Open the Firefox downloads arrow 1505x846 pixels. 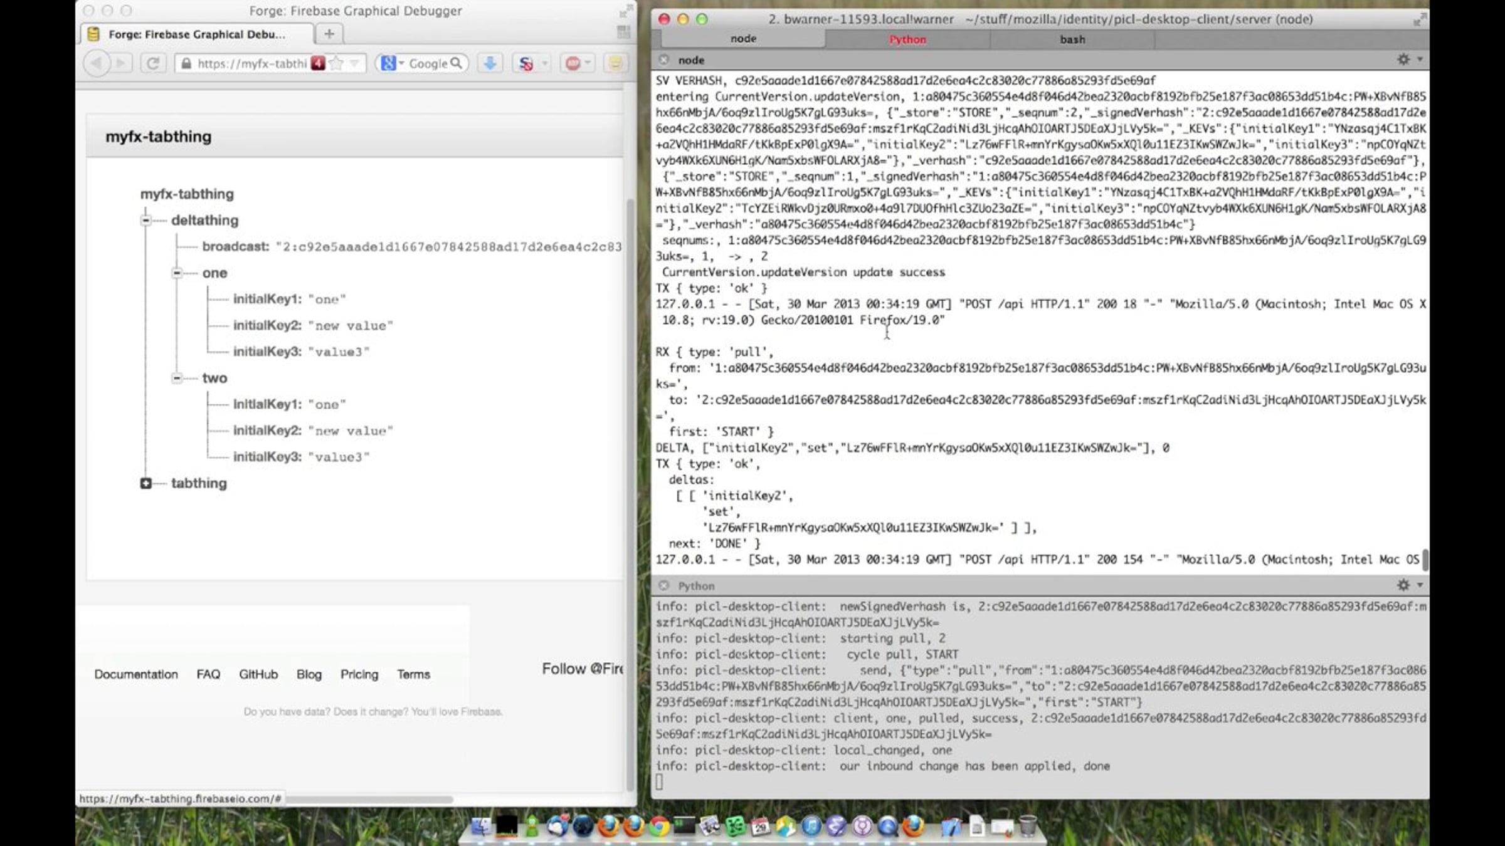[490, 63]
